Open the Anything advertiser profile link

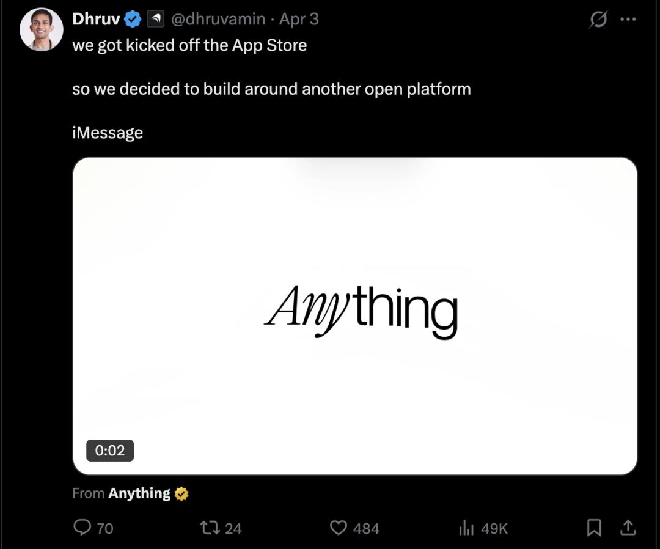pos(138,493)
